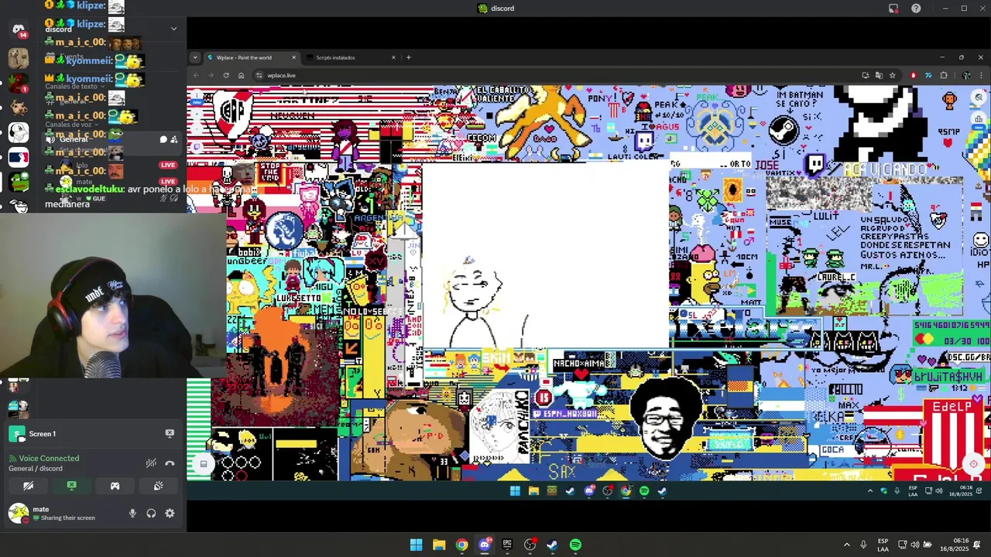Viewport: 991px width, 557px height.
Task: Stop streaming Screen 1 icon
Action: (170, 433)
